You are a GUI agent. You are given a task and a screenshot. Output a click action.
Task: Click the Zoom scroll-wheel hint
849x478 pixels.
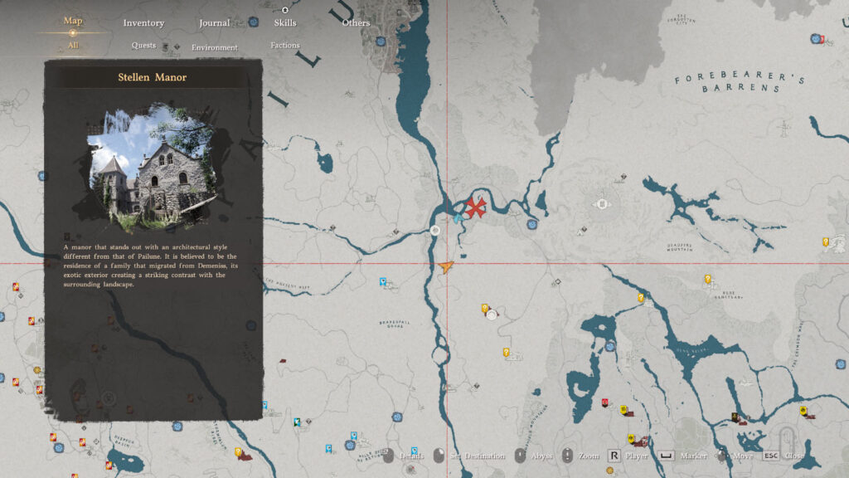[580, 456]
